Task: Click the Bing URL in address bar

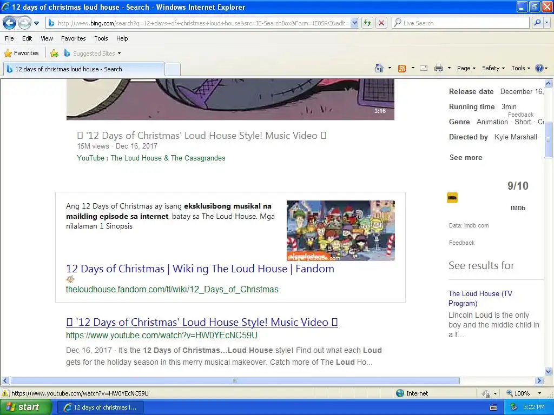Action: [203, 23]
